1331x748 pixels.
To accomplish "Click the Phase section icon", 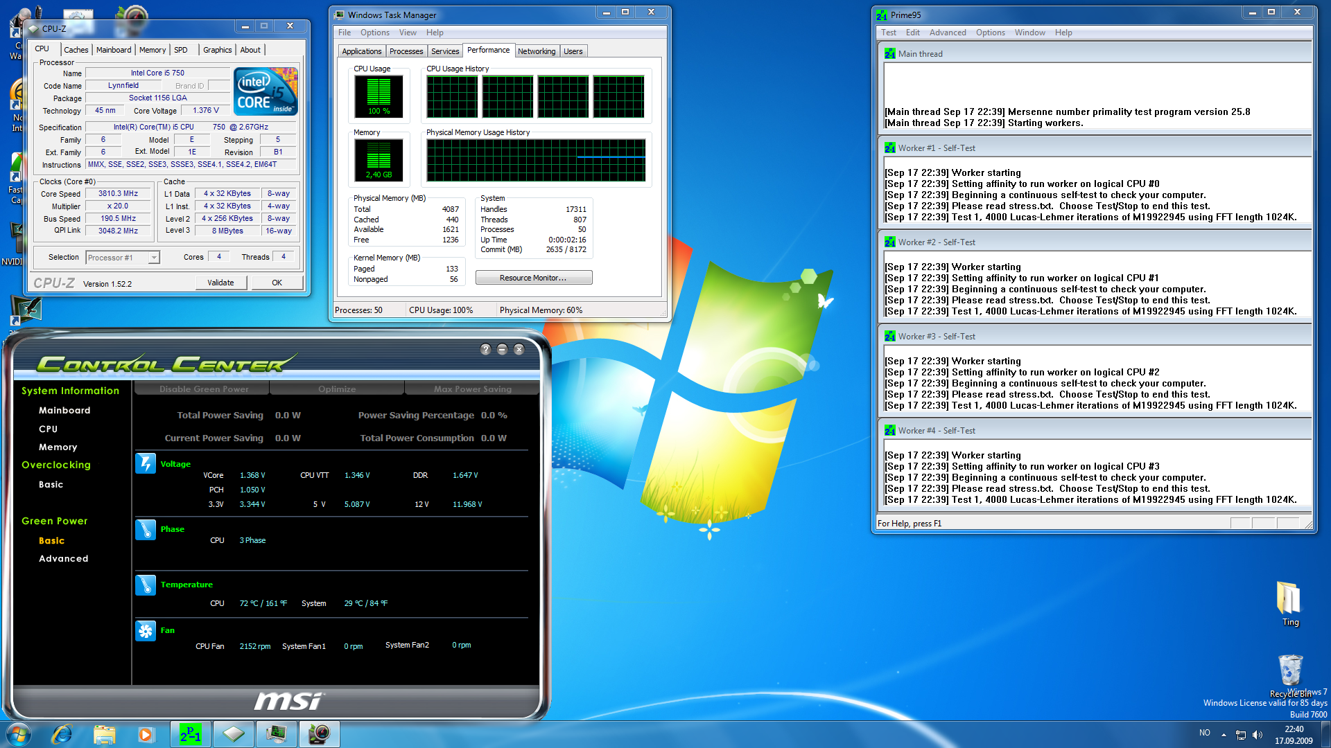I will pyautogui.click(x=146, y=529).
